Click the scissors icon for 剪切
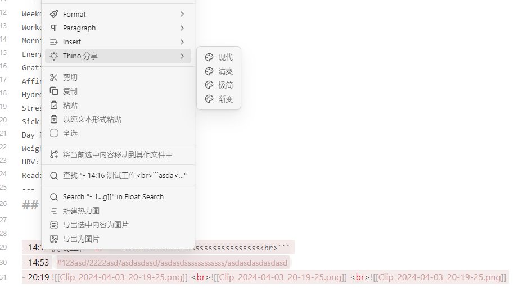The width and height of the screenshot is (523, 288). click(x=53, y=77)
